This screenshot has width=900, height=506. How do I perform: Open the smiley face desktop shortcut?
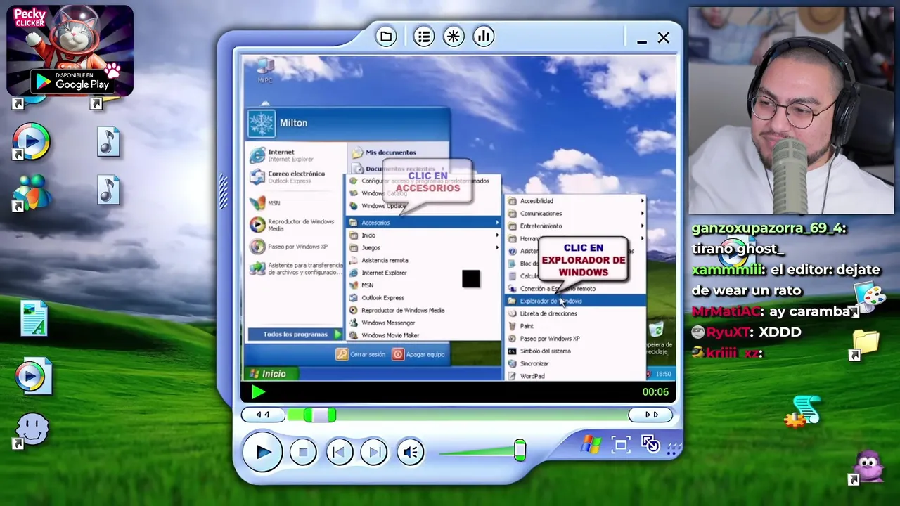coord(32,430)
